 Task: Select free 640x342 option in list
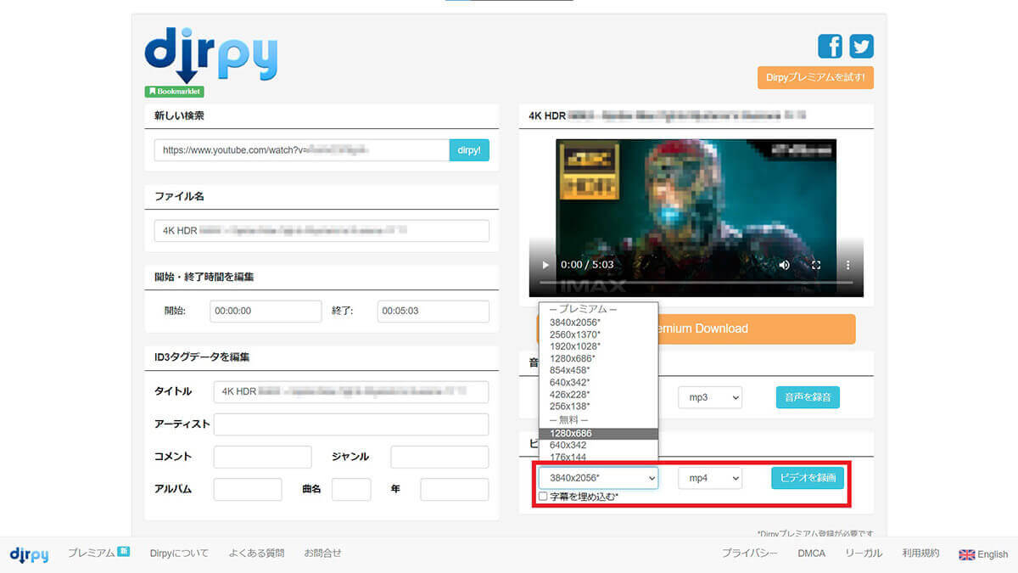tap(598, 445)
